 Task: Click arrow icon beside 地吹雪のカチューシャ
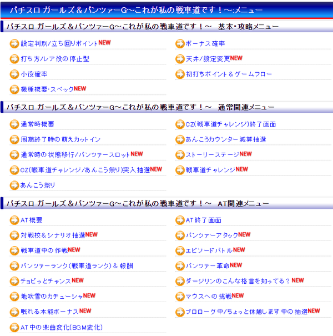click(14, 297)
